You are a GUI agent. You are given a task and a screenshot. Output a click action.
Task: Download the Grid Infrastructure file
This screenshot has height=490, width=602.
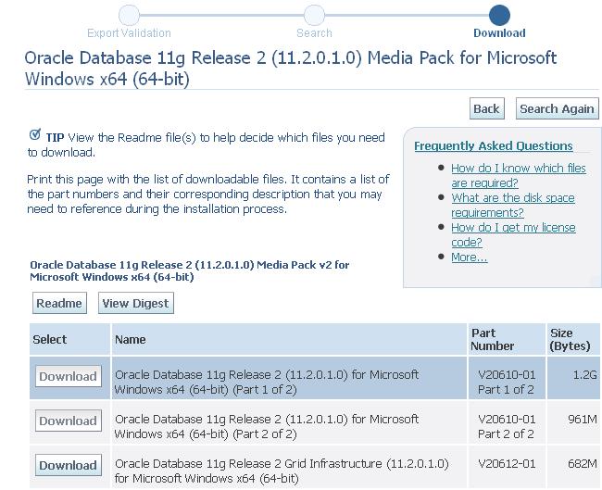pyautogui.click(x=69, y=465)
